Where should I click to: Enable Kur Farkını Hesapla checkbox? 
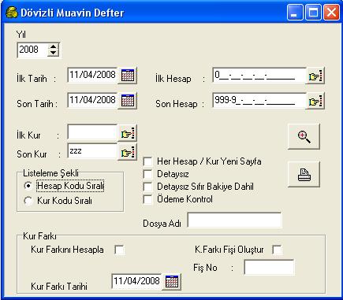pos(120,250)
